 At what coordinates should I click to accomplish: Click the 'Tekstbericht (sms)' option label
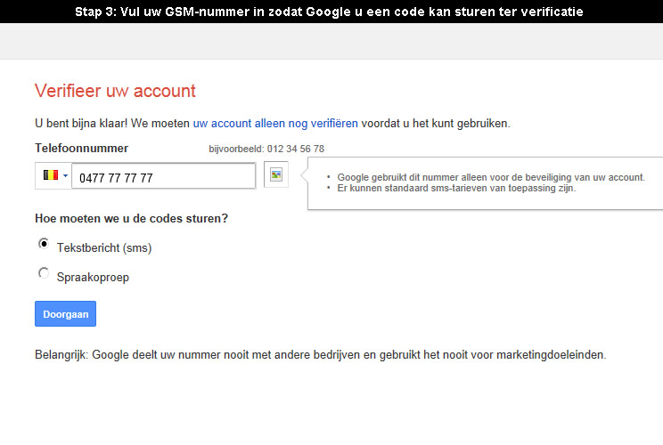(x=104, y=247)
